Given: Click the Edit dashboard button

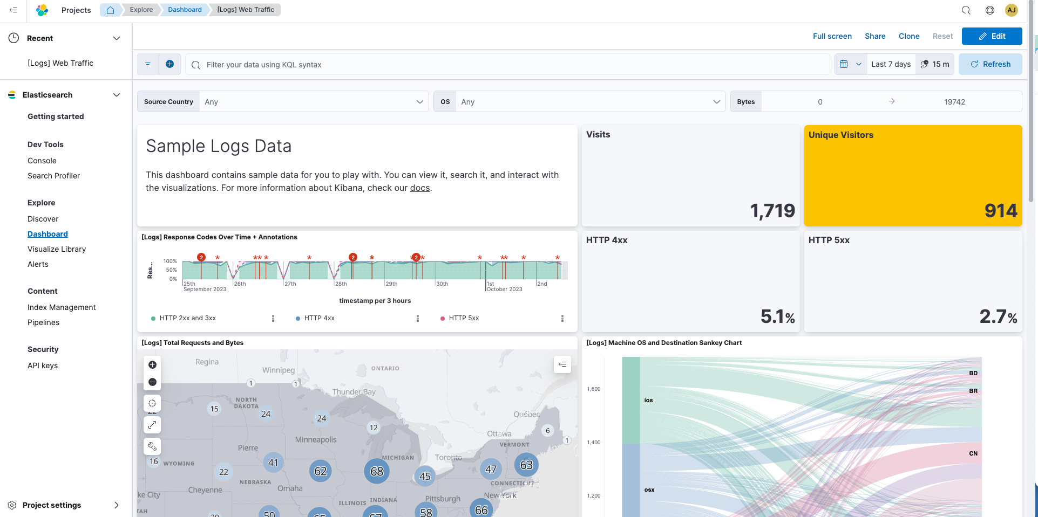Looking at the screenshot, I should pyautogui.click(x=992, y=36).
